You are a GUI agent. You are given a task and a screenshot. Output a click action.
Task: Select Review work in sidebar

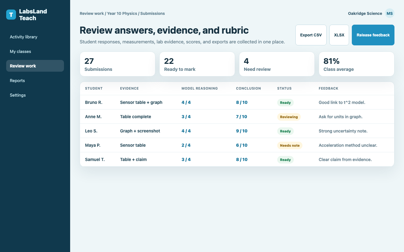[35, 66]
